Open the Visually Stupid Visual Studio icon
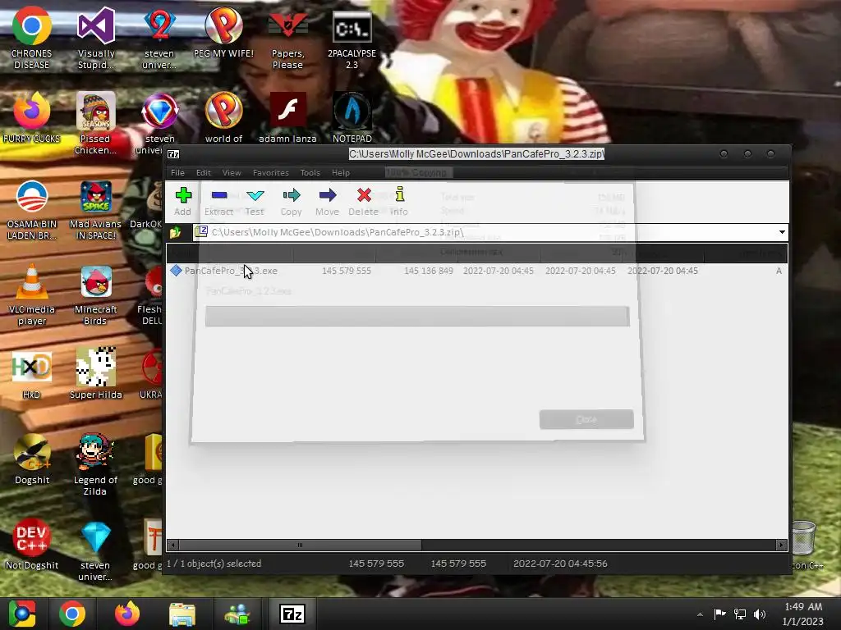 [96, 38]
